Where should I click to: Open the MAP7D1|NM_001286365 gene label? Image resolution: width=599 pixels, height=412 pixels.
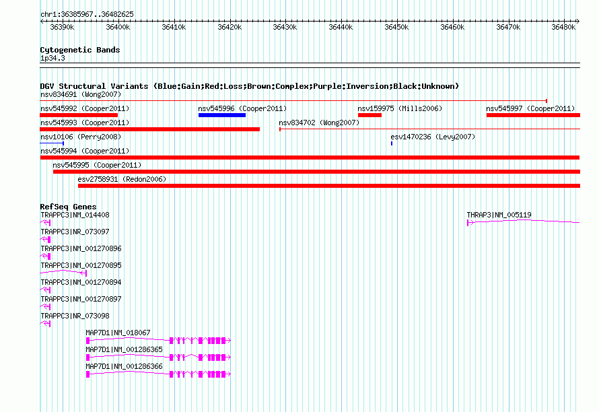124,349
